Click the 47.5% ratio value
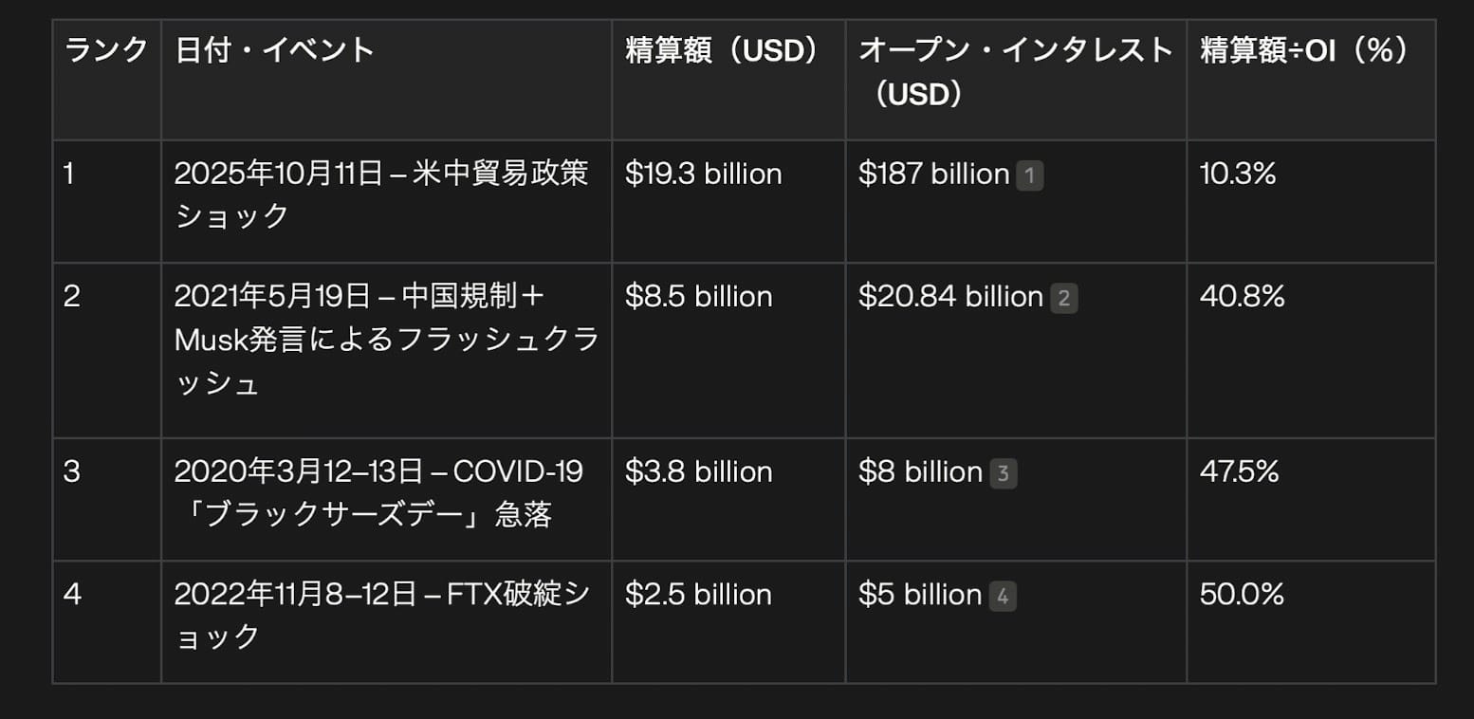This screenshot has height=719, width=1474. pyautogui.click(x=1239, y=472)
